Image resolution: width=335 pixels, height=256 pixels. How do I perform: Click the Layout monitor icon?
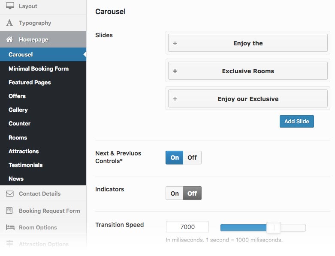10,6
